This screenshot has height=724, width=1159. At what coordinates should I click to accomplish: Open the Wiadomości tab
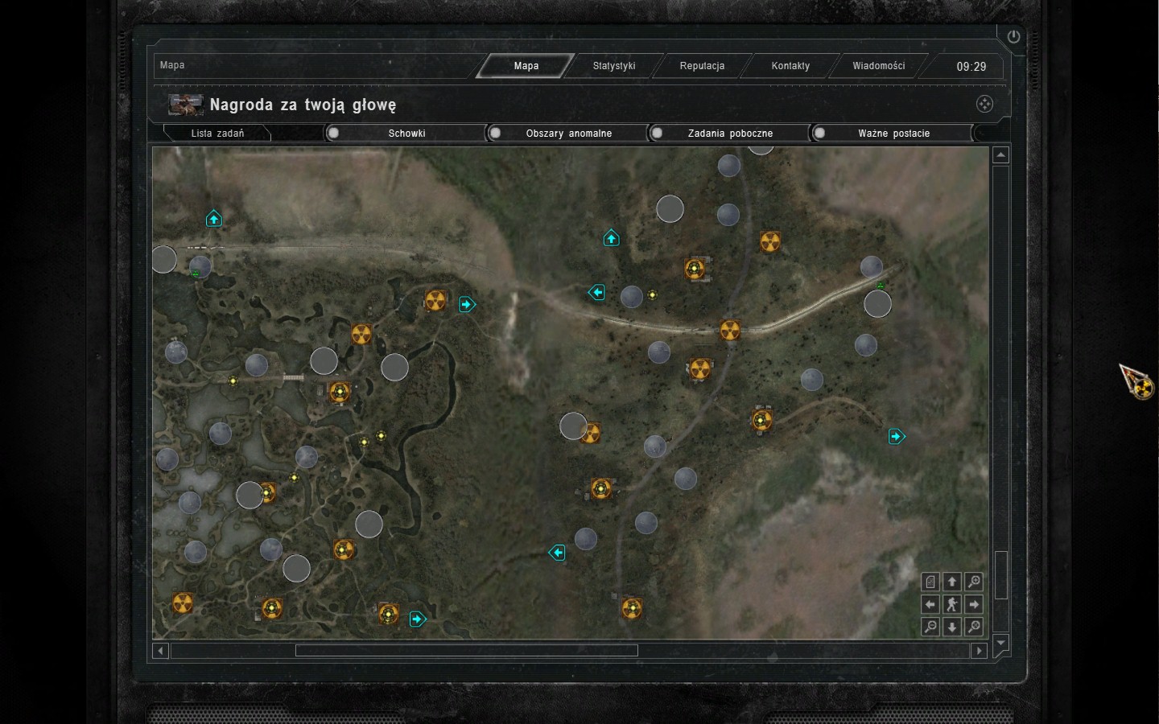[879, 66]
